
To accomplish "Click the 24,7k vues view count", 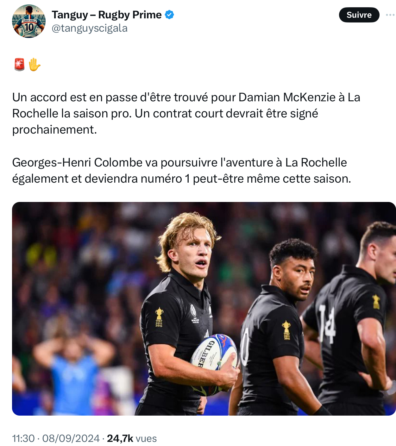I will click(x=132, y=438).
